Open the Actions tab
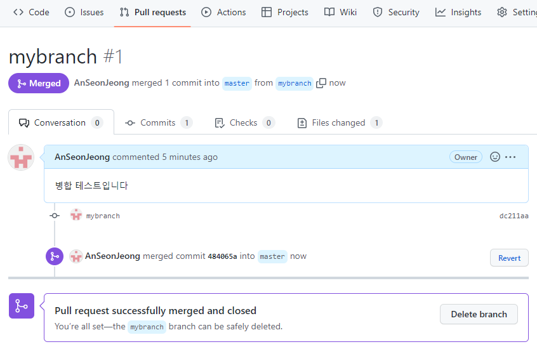Image resolution: width=537 pixels, height=349 pixels. coord(223,12)
